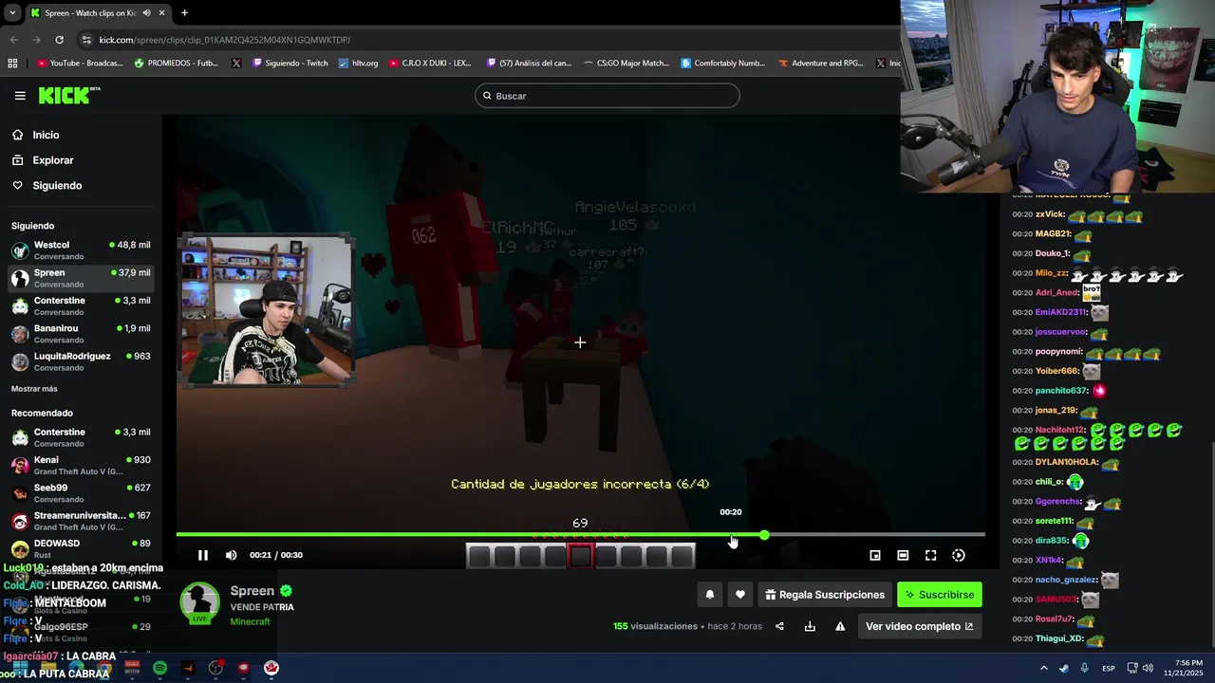This screenshot has width=1215, height=683.
Task: Open Adventure and RPG... bookmark
Action: pos(820,64)
